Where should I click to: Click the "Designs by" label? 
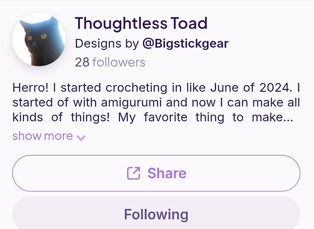(107, 44)
